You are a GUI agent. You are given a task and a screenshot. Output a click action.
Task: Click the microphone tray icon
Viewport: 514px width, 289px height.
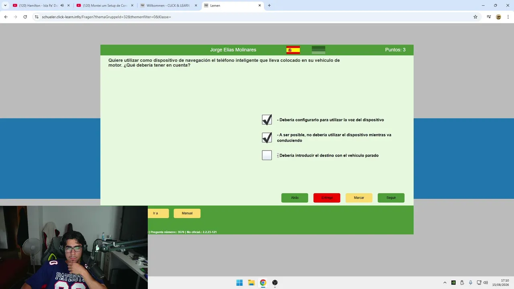pyautogui.click(x=471, y=283)
